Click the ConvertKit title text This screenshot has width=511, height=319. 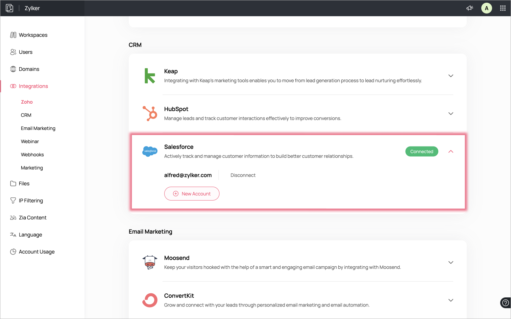click(179, 296)
